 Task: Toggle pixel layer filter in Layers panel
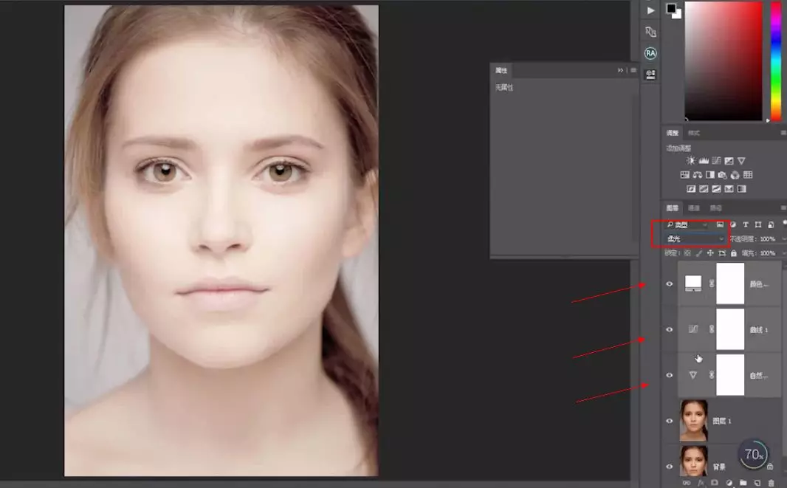pyautogui.click(x=720, y=224)
